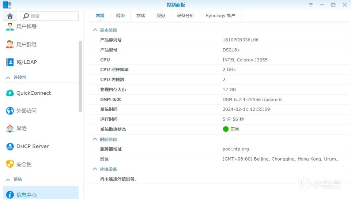Click the 系统散热状态 label
Viewport: 351px width, 199px height.
[x=113, y=129]
